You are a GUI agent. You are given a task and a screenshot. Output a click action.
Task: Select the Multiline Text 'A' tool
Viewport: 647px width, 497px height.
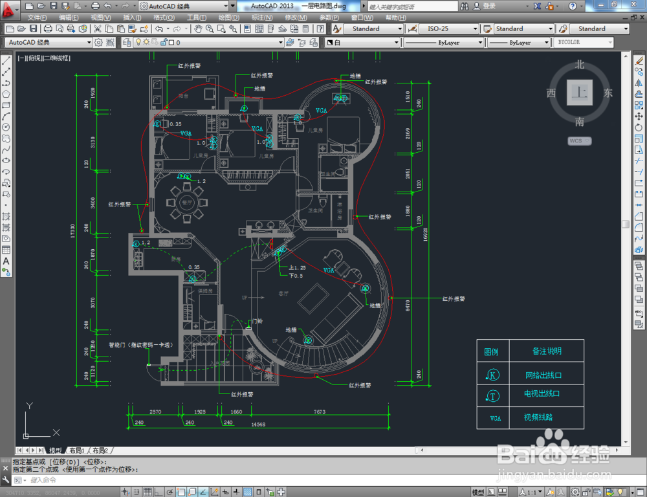(6, 261)
